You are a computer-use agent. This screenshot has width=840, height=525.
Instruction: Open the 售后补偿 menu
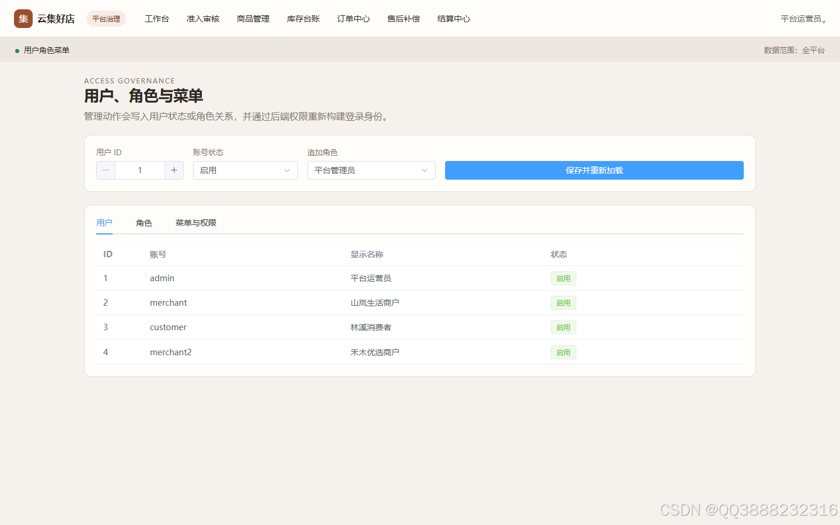(404, 19)
